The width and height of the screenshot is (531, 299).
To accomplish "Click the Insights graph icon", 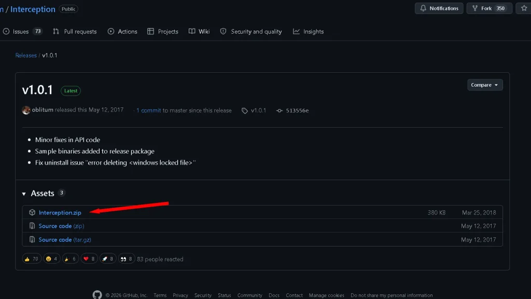I will (296, 32).
